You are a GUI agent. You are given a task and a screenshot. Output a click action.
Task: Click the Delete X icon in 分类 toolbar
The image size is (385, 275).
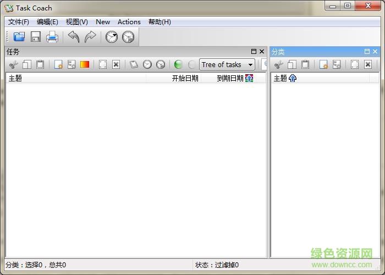[x=368, y=64]
